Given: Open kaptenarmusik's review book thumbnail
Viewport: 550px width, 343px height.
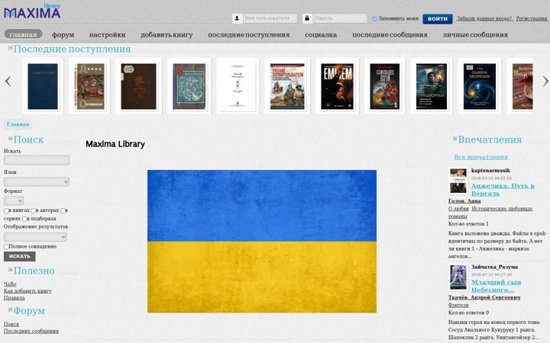Looking at the screenshot, I should click(458, 181).
